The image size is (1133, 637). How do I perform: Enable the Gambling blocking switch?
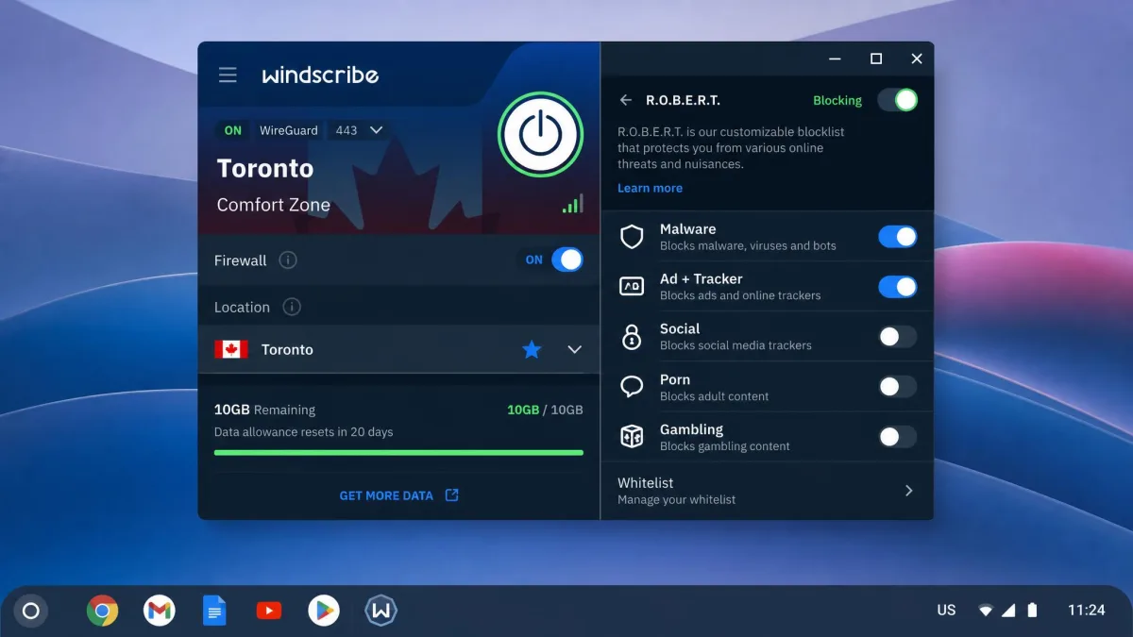(897, 436)
